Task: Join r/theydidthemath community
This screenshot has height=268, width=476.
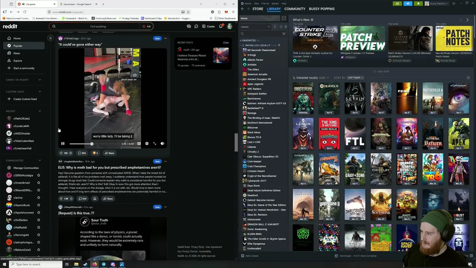Action: tap(157, 207)
